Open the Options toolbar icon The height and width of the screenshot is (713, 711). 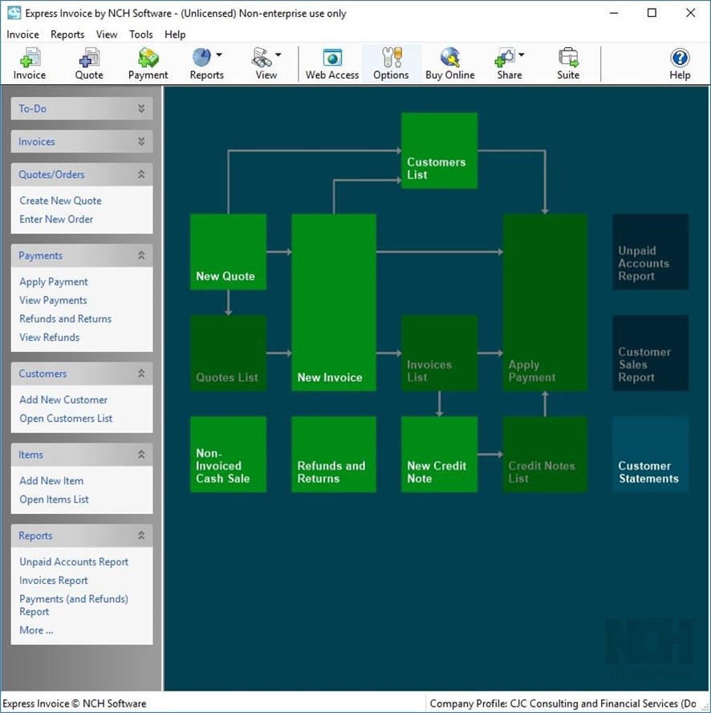[x=391, y=63]
